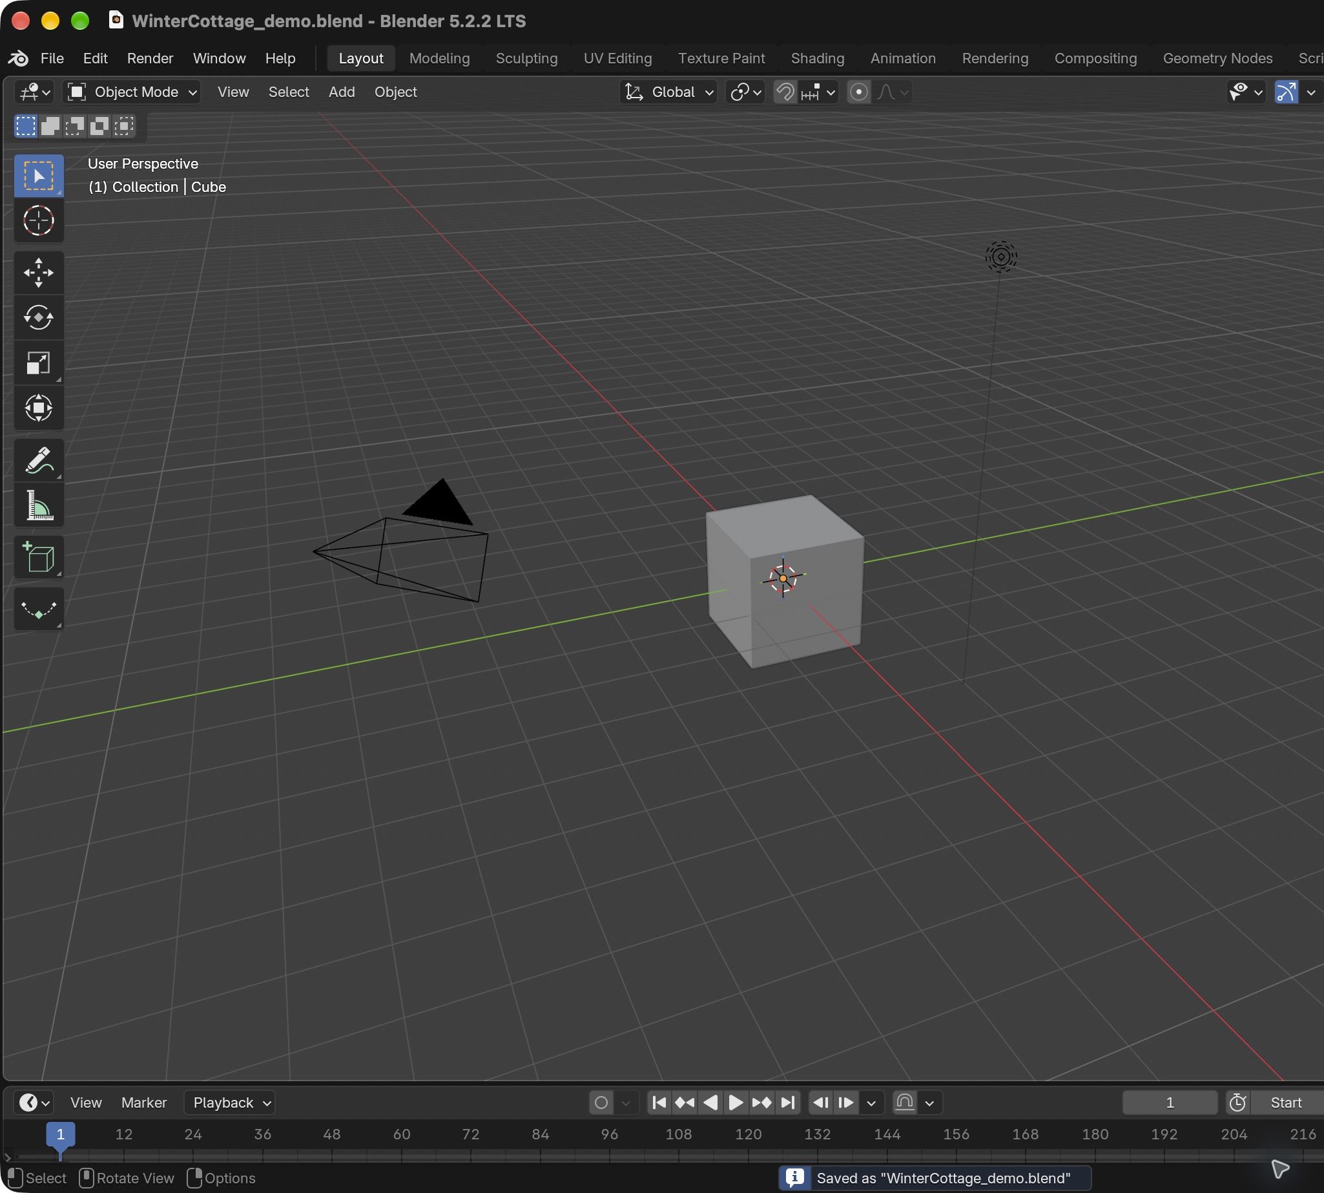
Task: Switch to the Modeling workspace tab
Action: click(x=440, y=58)
